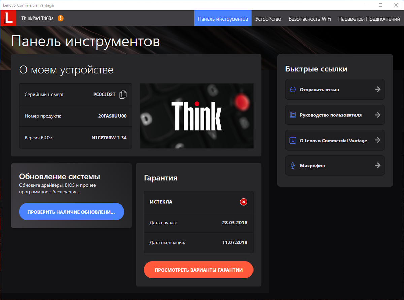The image size is (404, 300).
Task: Click the Дата окончания label
Action: click(167, 242)
